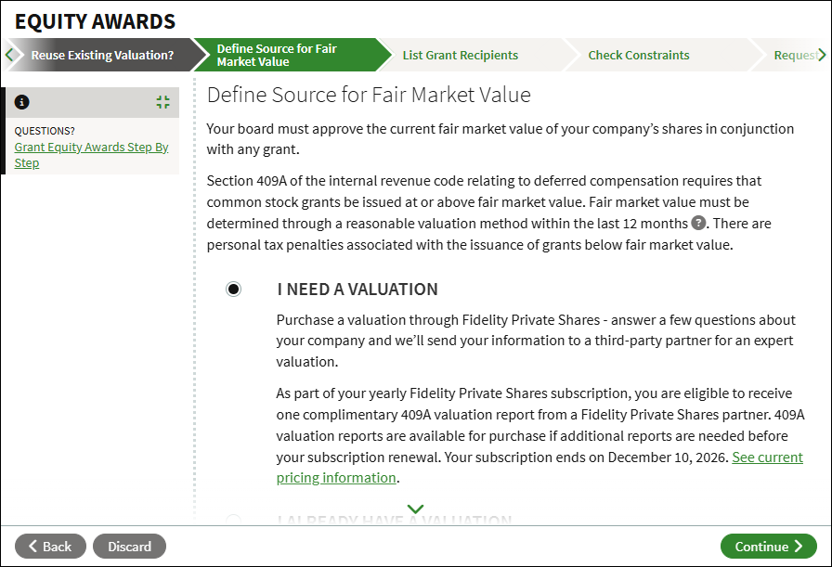
Task: Go to 'Reuse Existing Valuation?' step
Action: click(x=102, y=55)
